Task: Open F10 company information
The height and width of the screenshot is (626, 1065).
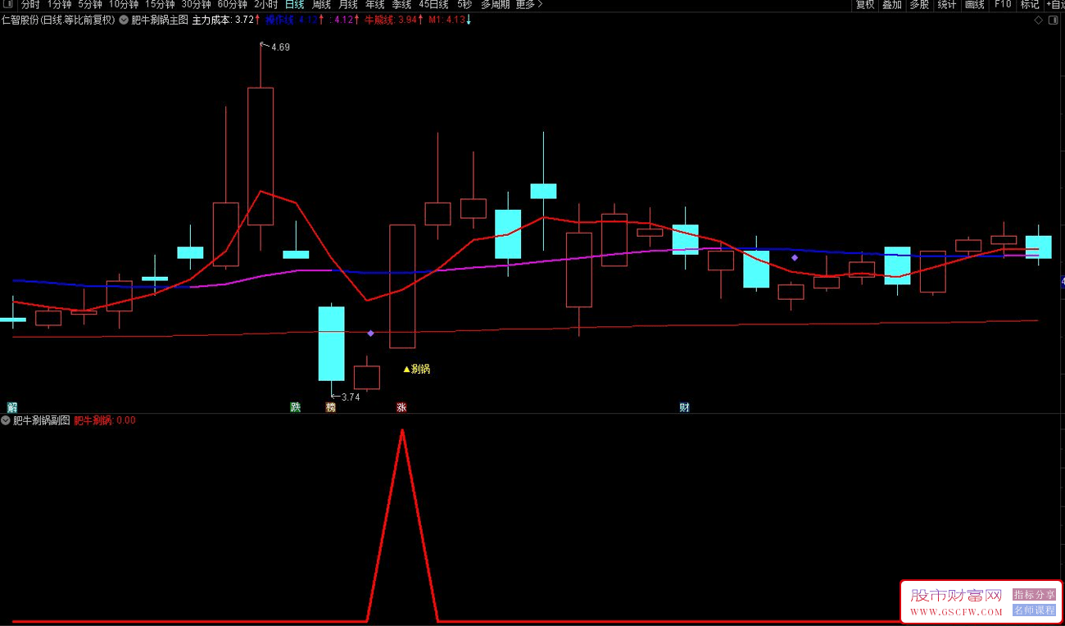Action: point(1003,4)
